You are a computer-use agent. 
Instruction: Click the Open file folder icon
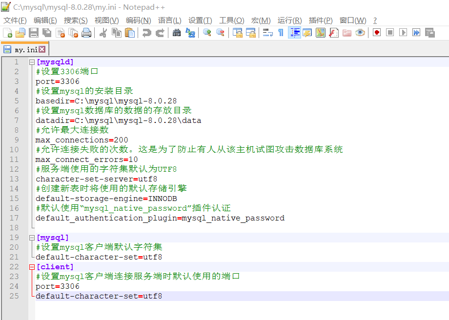tap(20, 33)
